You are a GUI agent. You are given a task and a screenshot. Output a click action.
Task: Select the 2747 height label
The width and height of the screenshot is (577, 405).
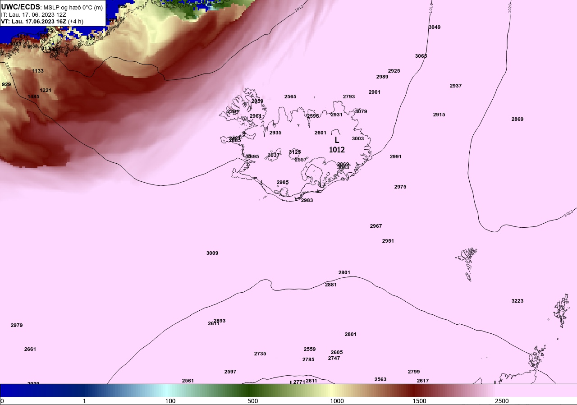click(334, 358)
